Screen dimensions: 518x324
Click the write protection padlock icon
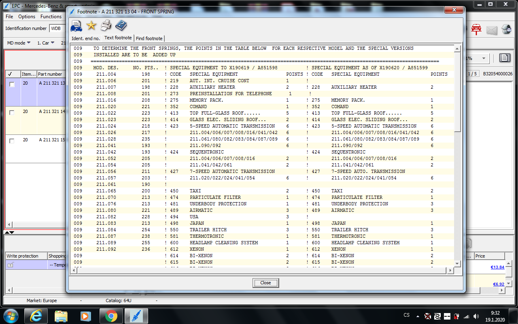click(11, 265)
